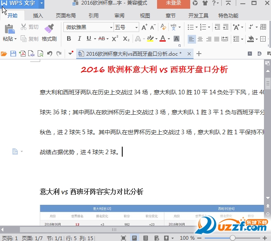Open the folder icon in quick toolbar
The image size is (271, 241).
point(4,54)
